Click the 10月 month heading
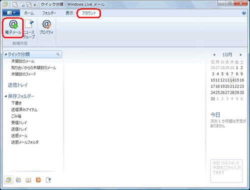This screenshot has height=190, width=250. point(227,54)
